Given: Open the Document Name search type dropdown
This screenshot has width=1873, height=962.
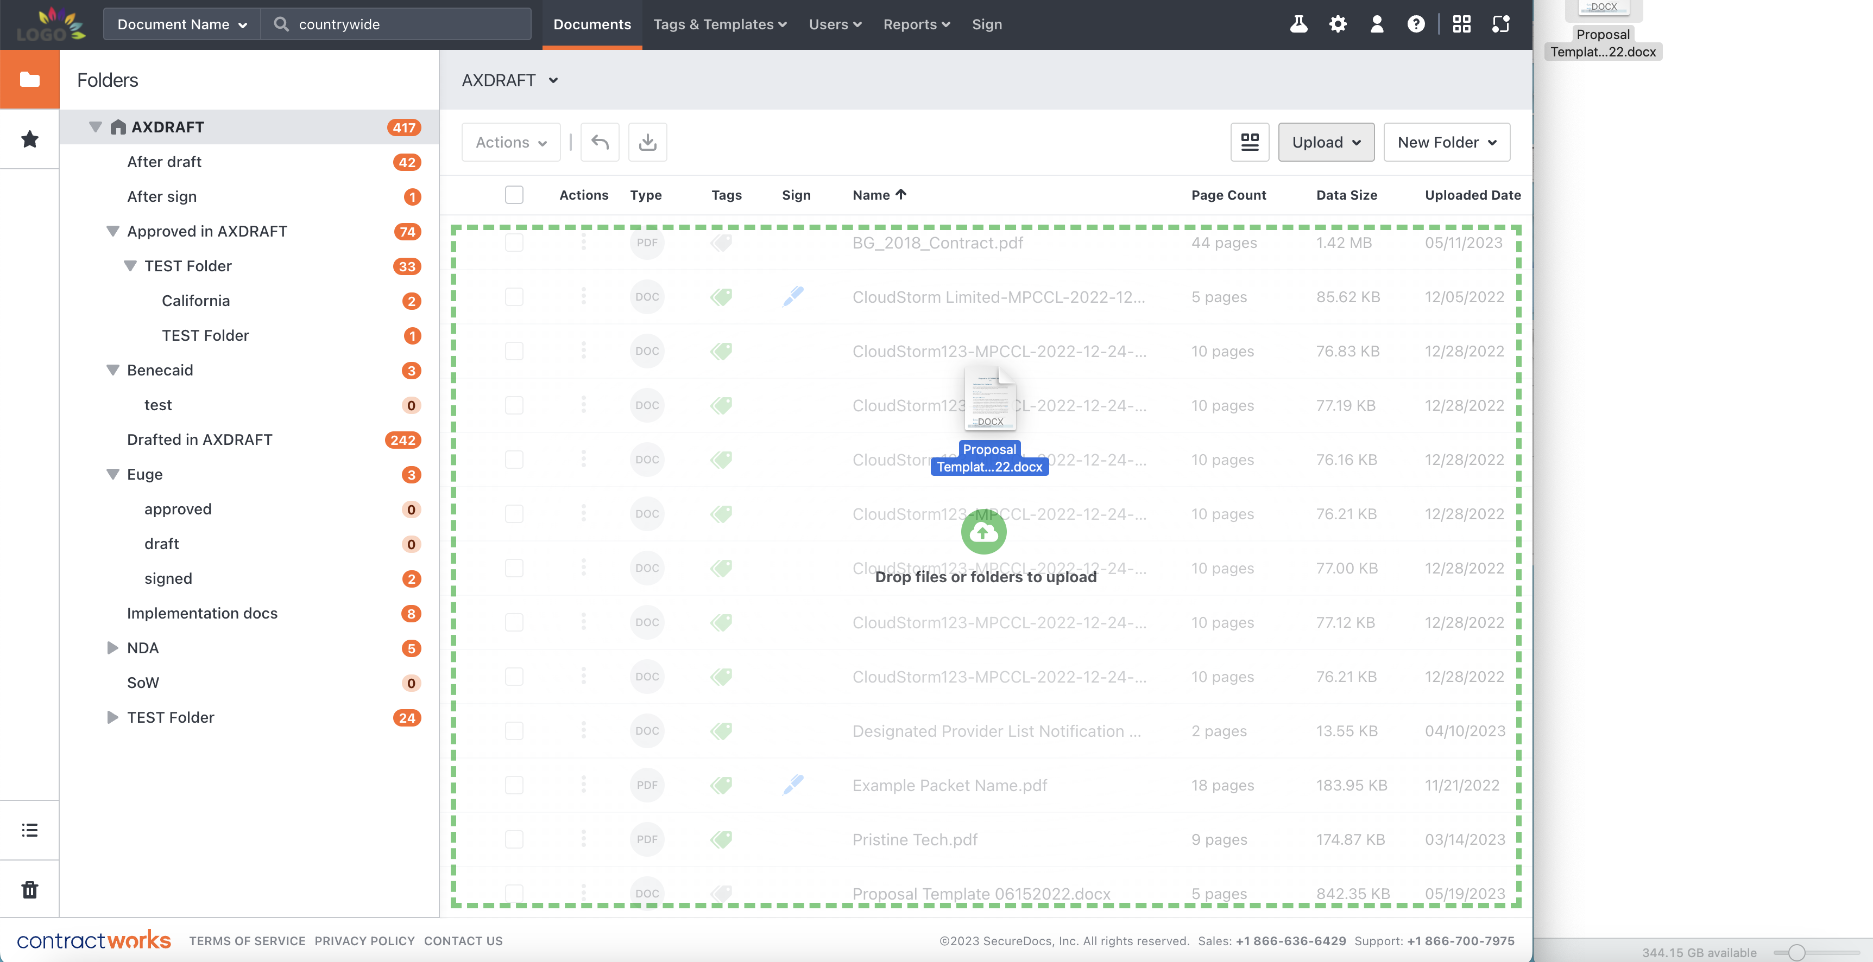Looking at the screenshot, I should 182,24.
